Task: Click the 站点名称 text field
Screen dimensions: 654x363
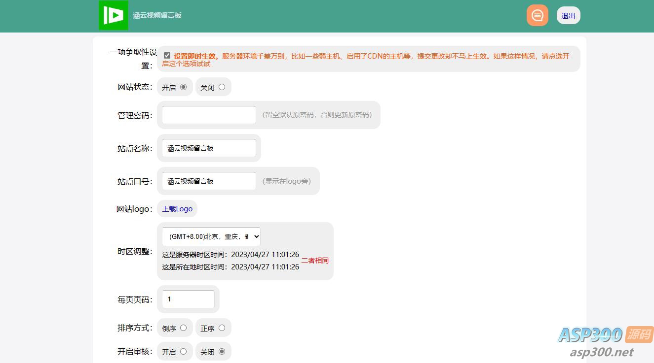Action: (209, 148)
